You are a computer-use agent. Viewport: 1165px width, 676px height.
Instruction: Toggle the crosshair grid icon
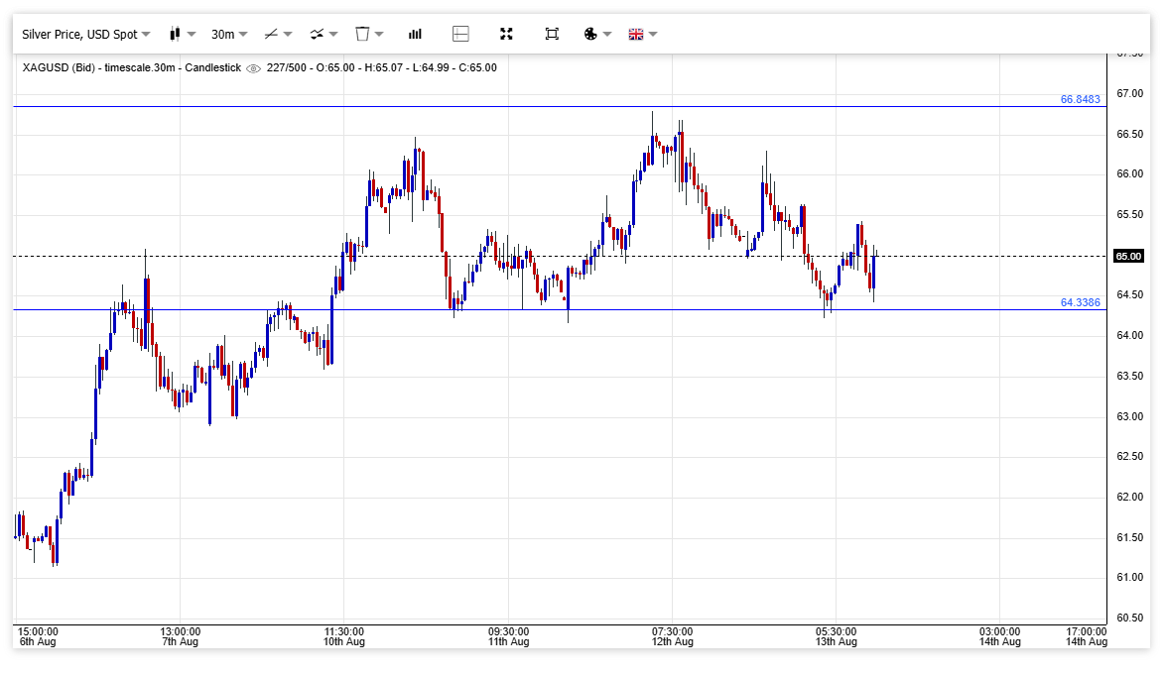tap(460, 34)
